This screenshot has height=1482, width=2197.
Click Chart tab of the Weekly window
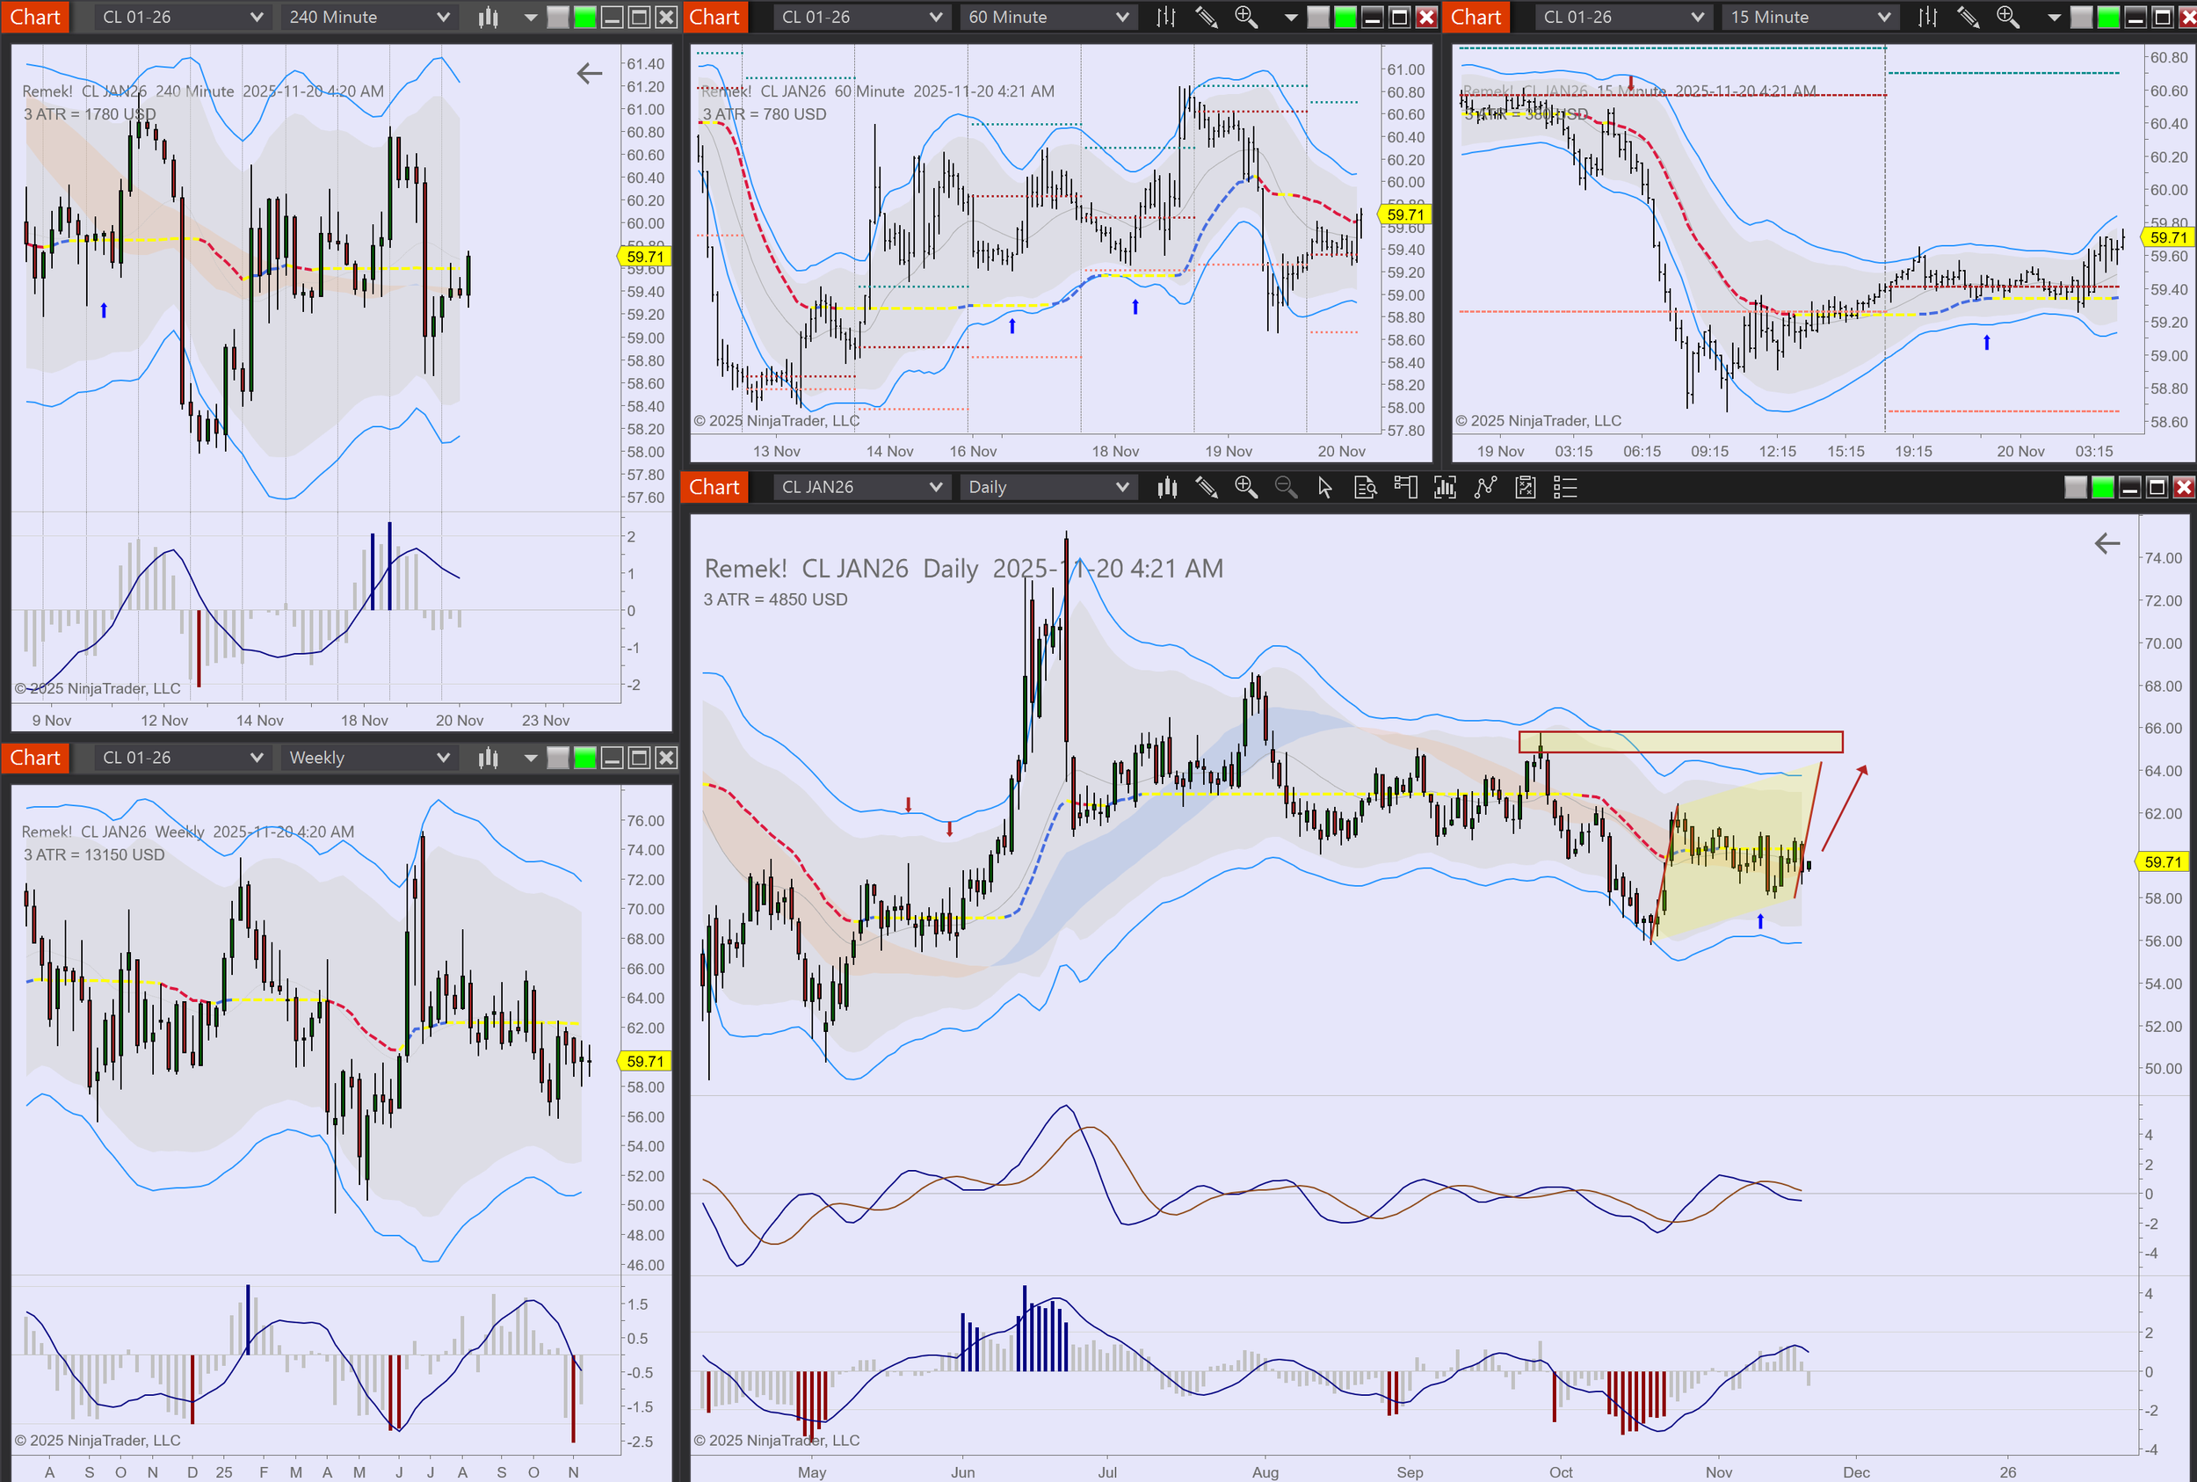pyautogui.click(x=35, y=758)
